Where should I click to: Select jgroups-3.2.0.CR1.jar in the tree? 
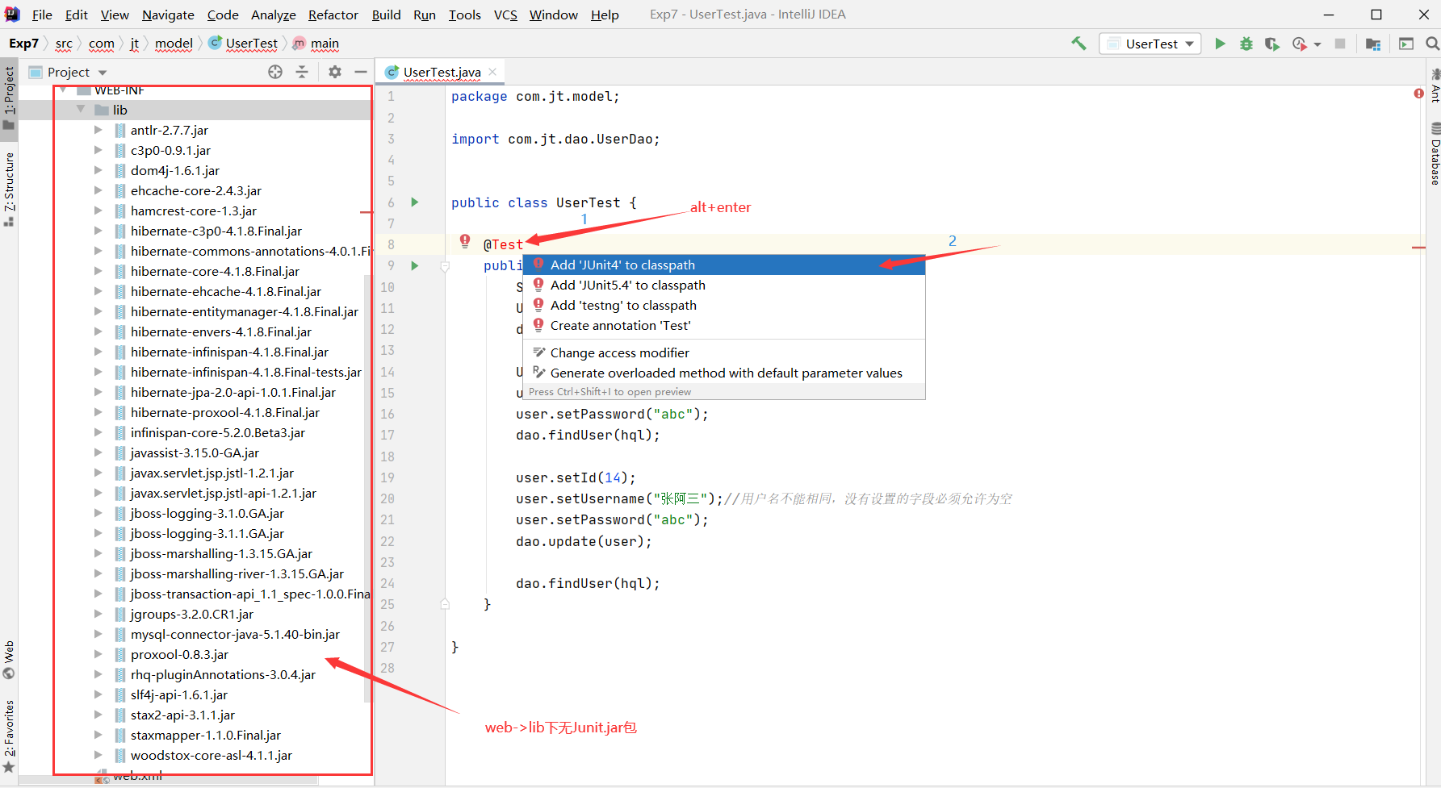click(192, 614)
